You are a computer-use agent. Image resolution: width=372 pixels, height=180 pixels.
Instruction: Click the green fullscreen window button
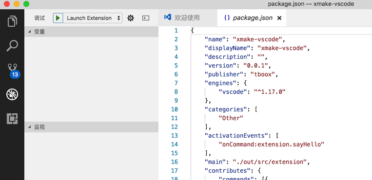tap(26, 4)
